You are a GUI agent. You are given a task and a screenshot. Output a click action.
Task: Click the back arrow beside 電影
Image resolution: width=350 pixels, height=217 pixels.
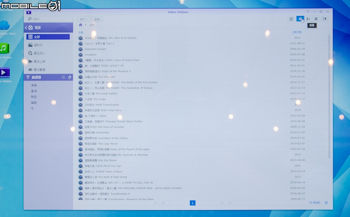coord(26,28)
